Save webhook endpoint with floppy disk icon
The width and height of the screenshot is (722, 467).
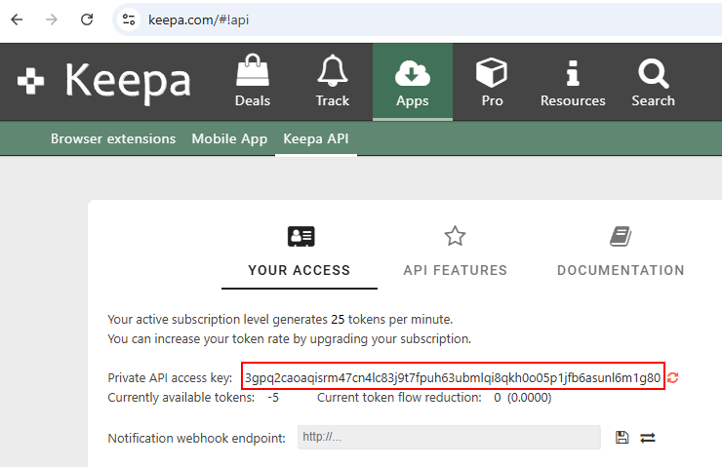pos(622,437)
